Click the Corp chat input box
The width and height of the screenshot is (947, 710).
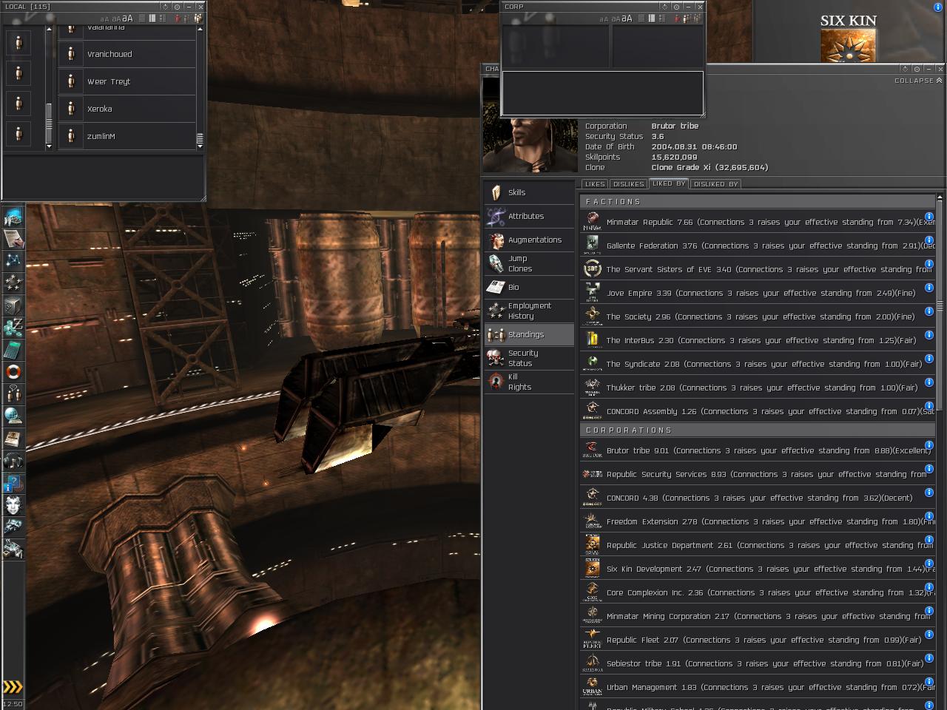(602, 93)
